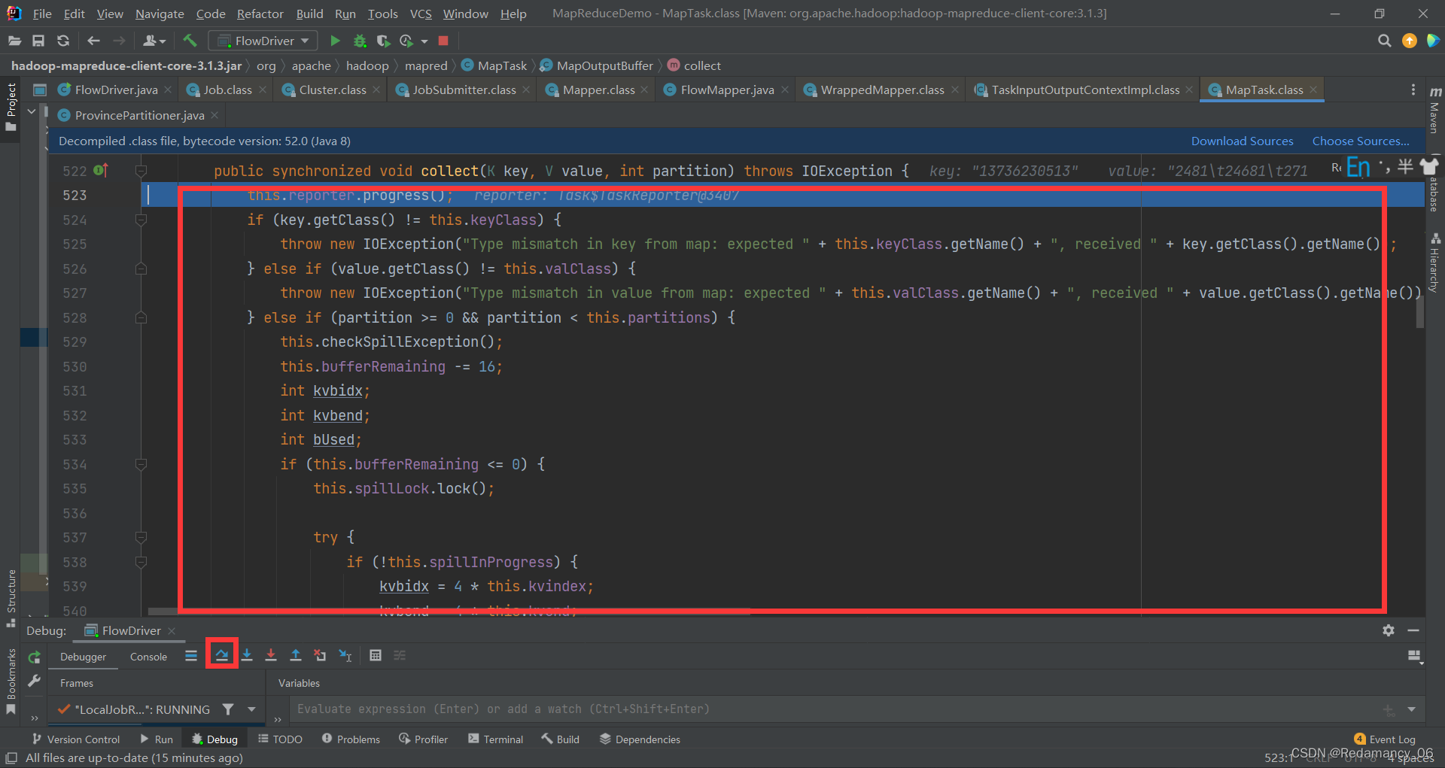The image size is (1445, 768).
Task: Open the Refactor menu
Action: pos(260,14)
